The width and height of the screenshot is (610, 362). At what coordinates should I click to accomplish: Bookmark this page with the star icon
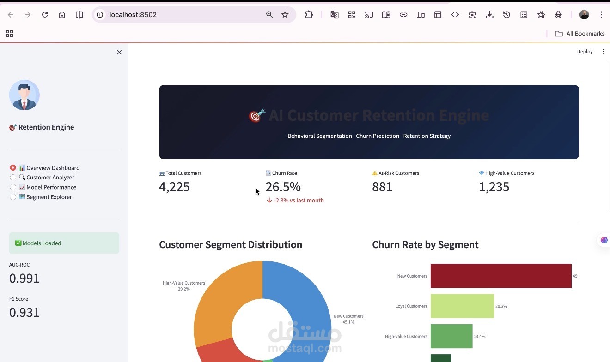click(x=285, y=15)
